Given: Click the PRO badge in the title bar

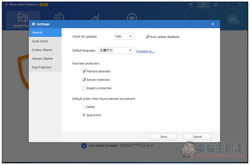Looking at the screenshot, I should 43,5.
